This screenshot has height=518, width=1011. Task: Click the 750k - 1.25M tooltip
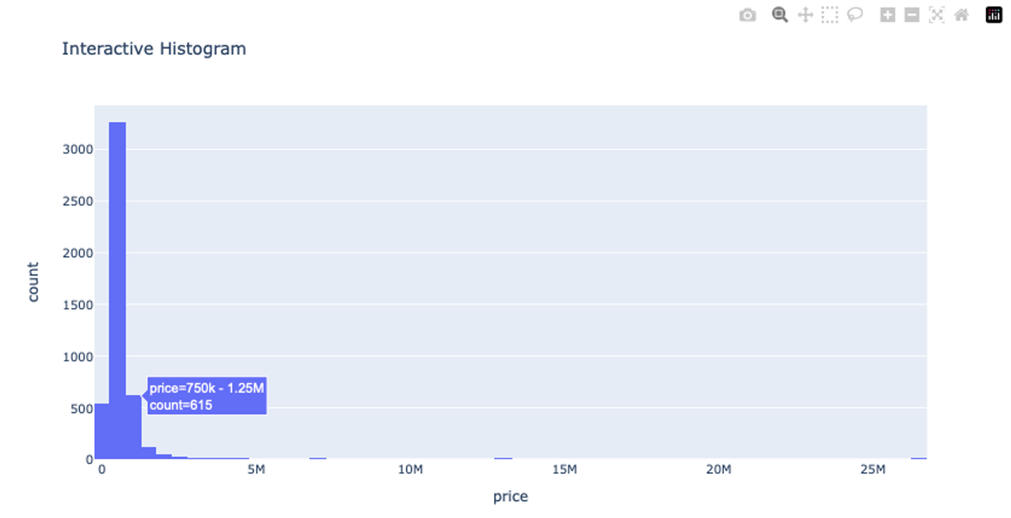click(x=207, y=396)
